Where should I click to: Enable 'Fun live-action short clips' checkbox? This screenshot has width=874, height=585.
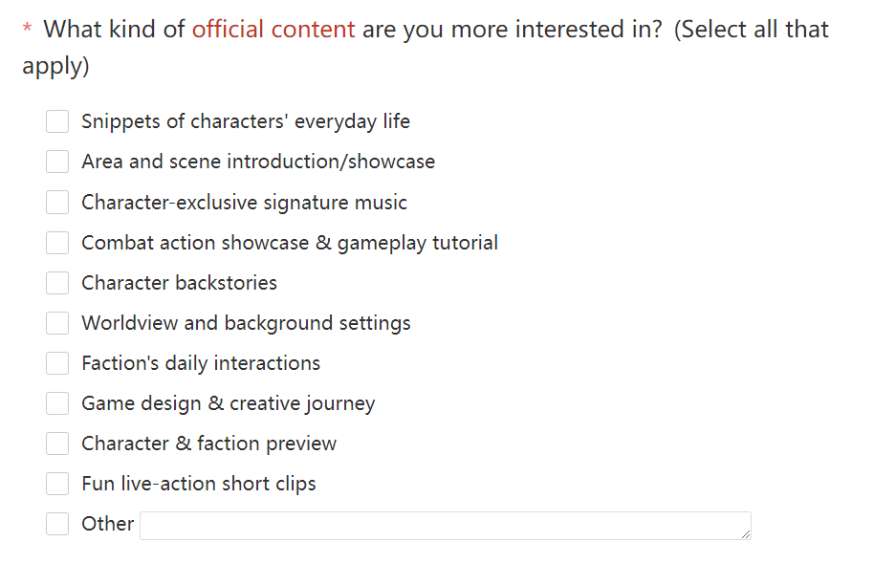[57, 484]
